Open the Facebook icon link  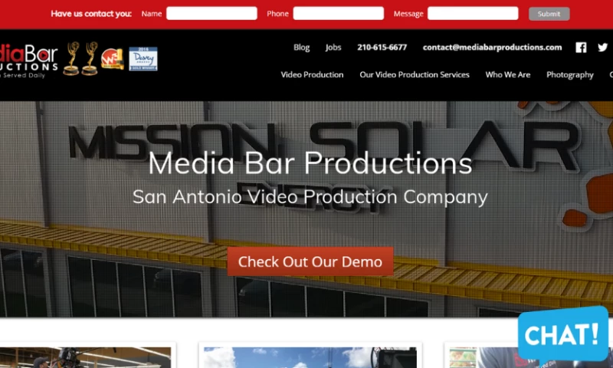581,48
